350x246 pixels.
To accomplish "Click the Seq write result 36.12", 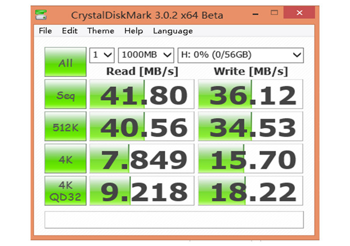I will (x=250, y=94).
